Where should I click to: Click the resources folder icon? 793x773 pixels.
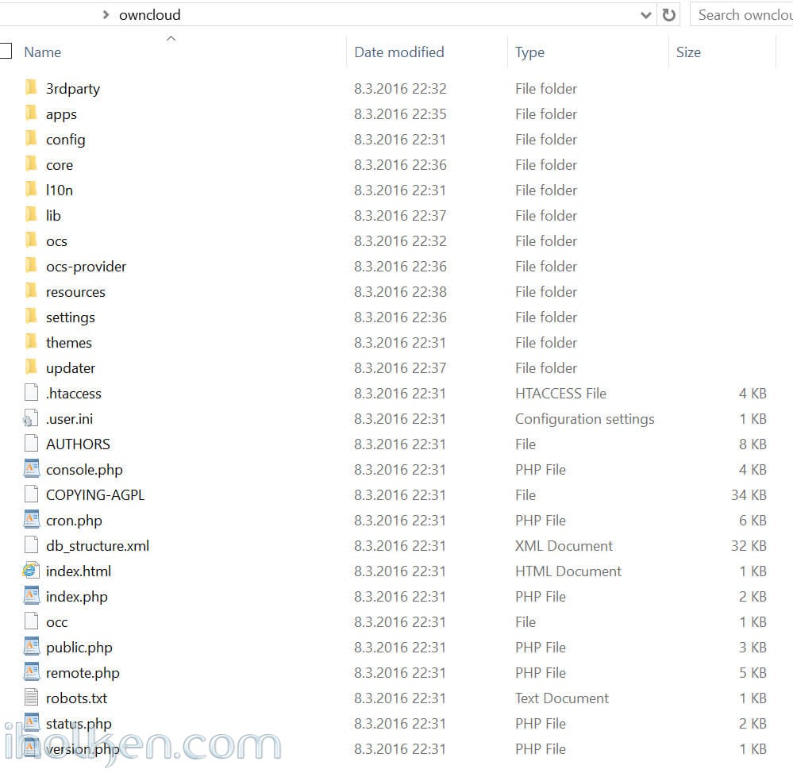point(31,290)
